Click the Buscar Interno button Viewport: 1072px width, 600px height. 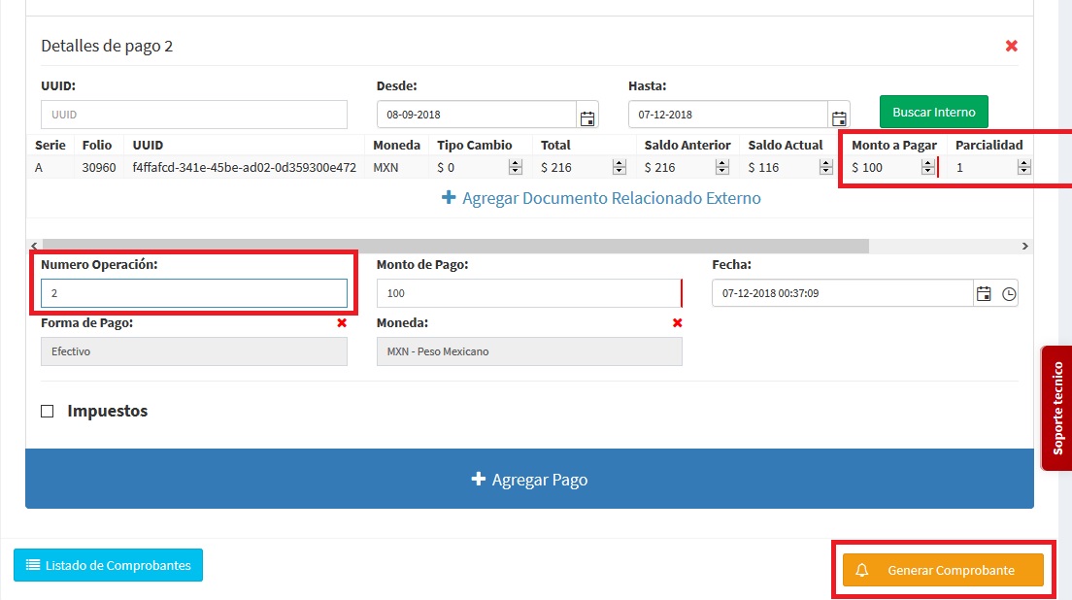[x=933, y=113]
